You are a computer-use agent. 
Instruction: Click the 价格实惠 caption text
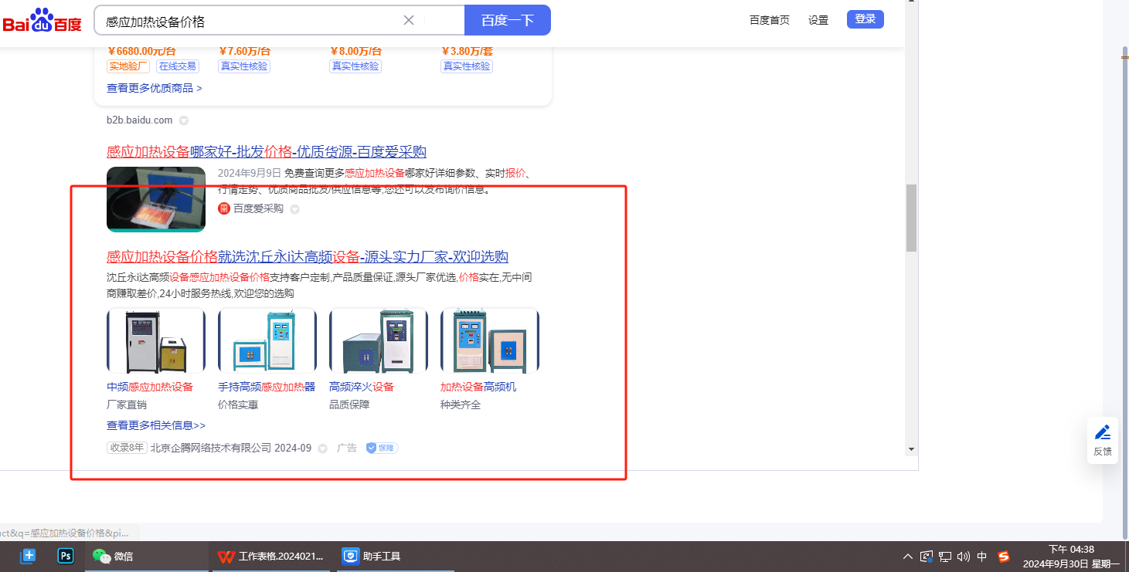[238, 404]
